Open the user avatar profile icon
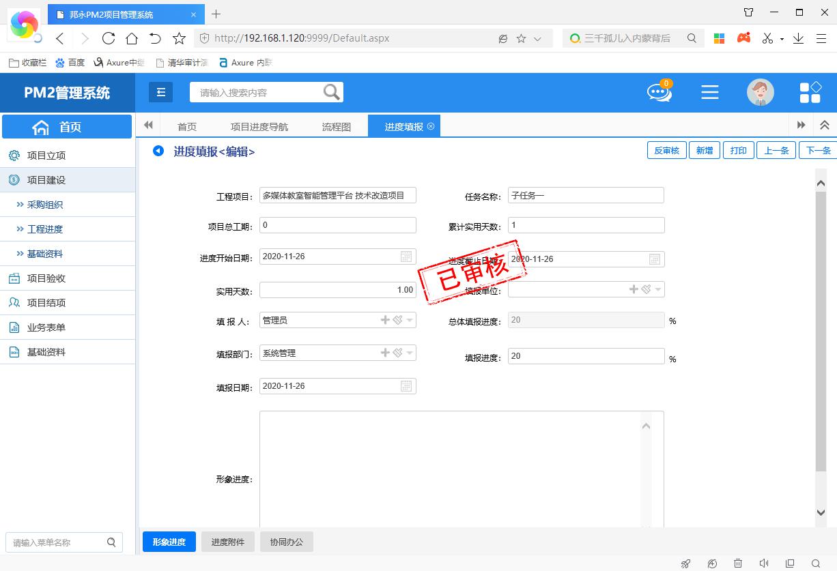This screenshot has width=837, height=571. pyautogui.click(x=760, y=92)
